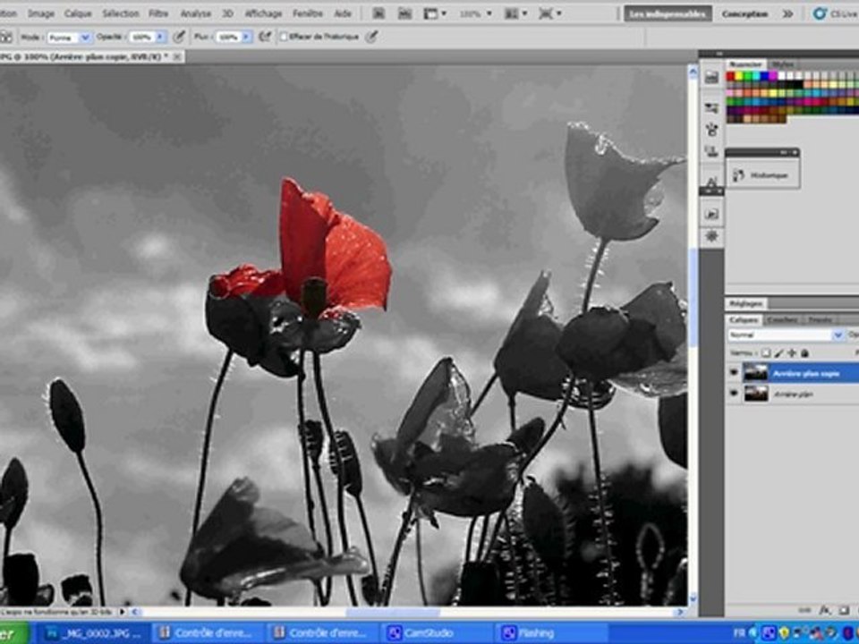Viewport: 859px width, 644px height.
Task: Switch to the Styles tab
Action: click(782, 64)
